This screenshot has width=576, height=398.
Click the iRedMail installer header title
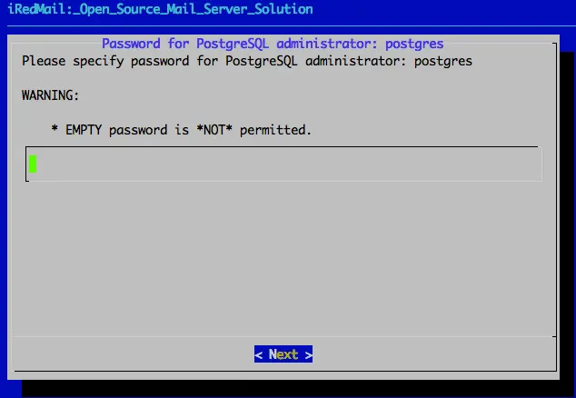pyautogui.click(x=160, y=9)
